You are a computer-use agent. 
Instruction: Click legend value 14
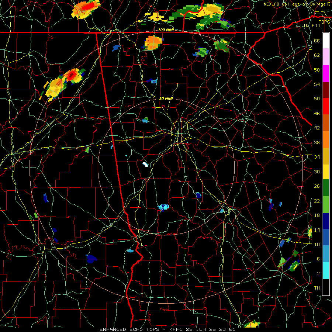click(317, 230)
